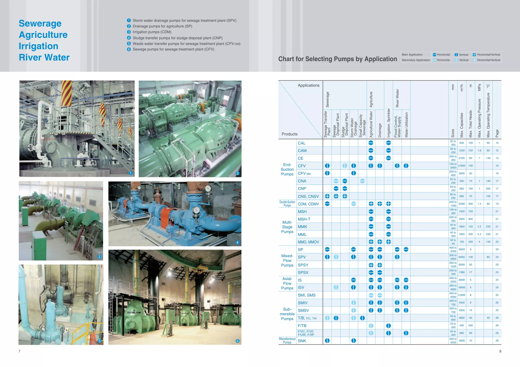The width and height of the screenshot is (520, 367).
Task: Click the Main Application Horizontal legend icon
Action: [x=434, y=55]
